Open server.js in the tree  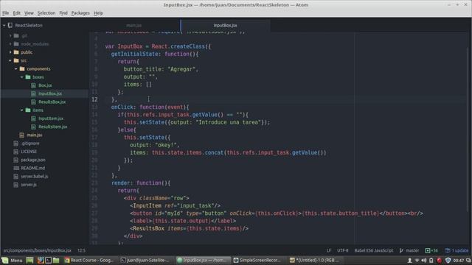click(x=29, y=185)
